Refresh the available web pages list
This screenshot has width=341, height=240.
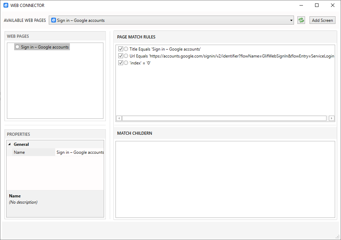[x=301, y=20]
